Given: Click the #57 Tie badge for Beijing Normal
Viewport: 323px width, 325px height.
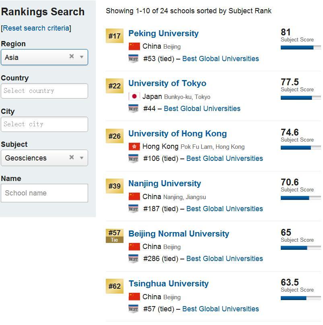Looking at the screenshot, I should pos(115,236).
